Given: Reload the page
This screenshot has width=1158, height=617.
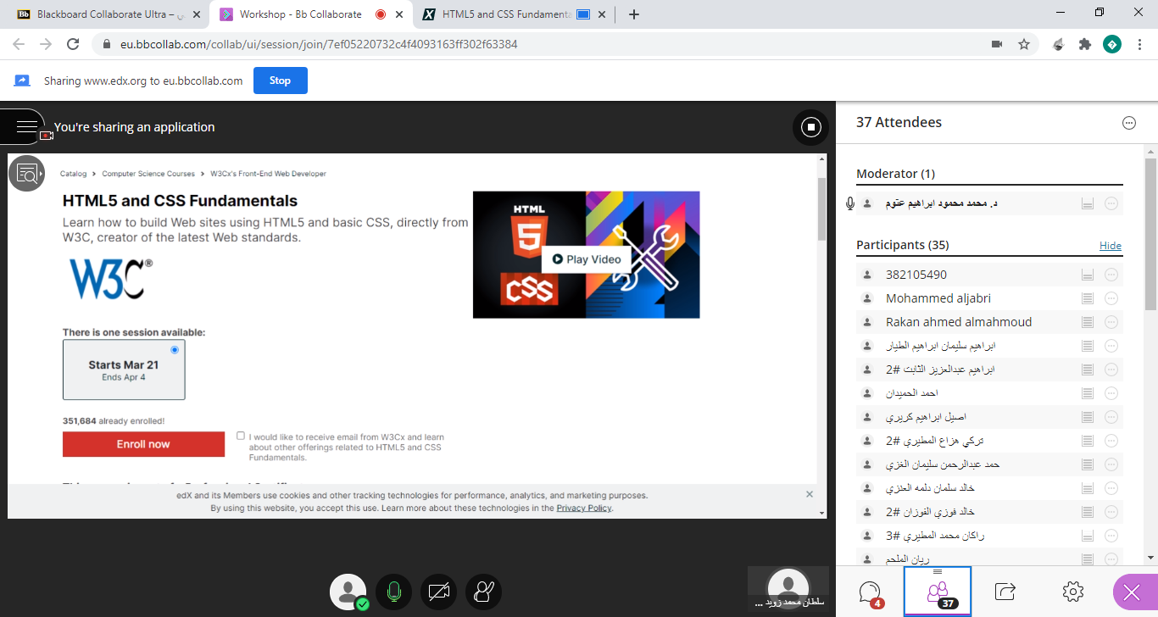Looking at the screenshot, I should (x=73, y=44).
